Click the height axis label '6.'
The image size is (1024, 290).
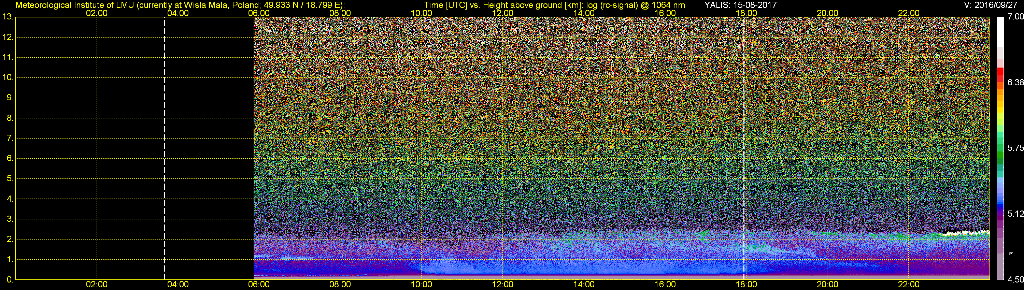click(x=10, y=158)
